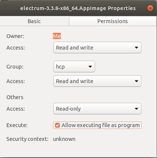Uncheck the Allow executing file checkbox
The width and height of the screenshot is (157, 158).
point(57,125)
